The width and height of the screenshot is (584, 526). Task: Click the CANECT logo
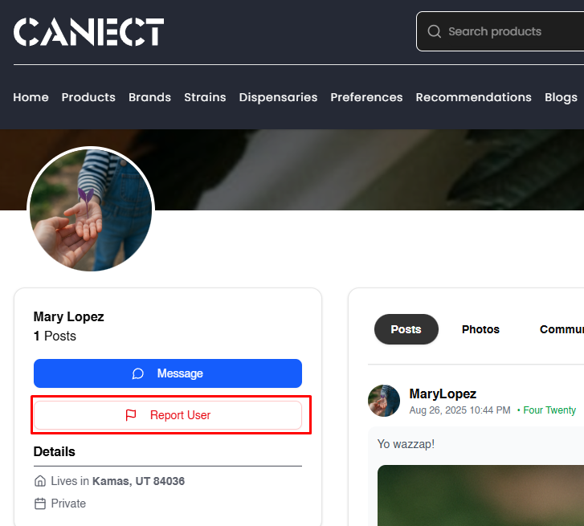pyautogui.click(x=88, y=32)
